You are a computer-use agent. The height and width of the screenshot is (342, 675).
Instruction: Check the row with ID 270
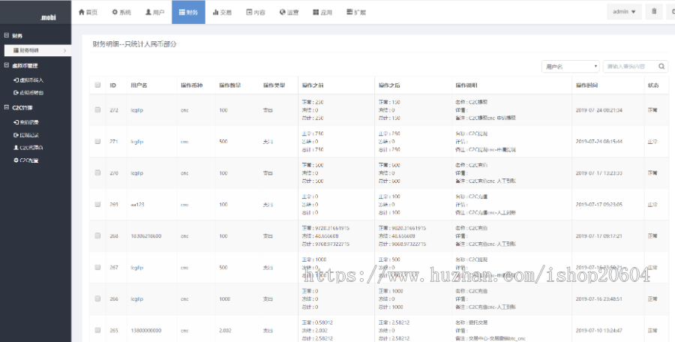coord(97,172)
